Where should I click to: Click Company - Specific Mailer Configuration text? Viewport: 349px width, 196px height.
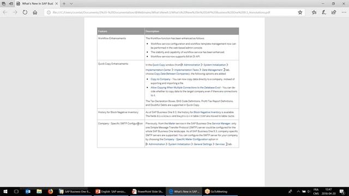[x=185, y=139]
